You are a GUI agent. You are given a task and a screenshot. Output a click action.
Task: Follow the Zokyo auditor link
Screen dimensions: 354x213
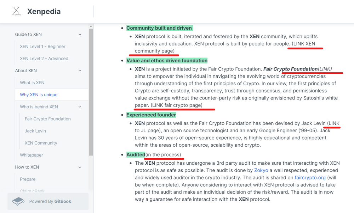point(261,170)
